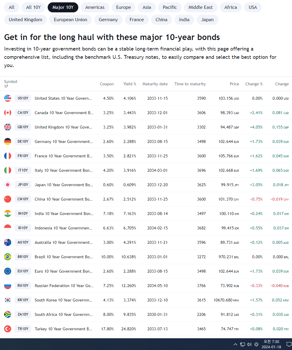The image size is (292, 350).
Task: Click the Turkey flag icon
Action: tap(8, 329)
